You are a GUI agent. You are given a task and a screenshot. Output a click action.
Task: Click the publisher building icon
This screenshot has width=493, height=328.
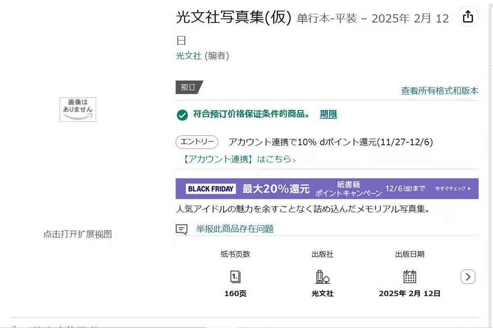click(322, 277)
